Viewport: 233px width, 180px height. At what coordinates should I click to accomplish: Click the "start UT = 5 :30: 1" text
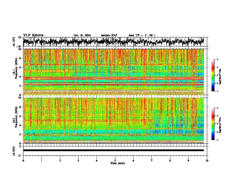coord(142,35)
